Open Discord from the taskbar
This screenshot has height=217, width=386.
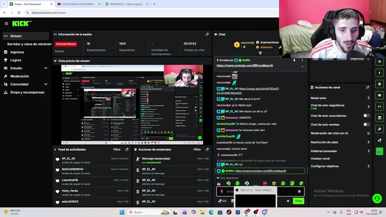pyautogui.click(x=264, y=212)
